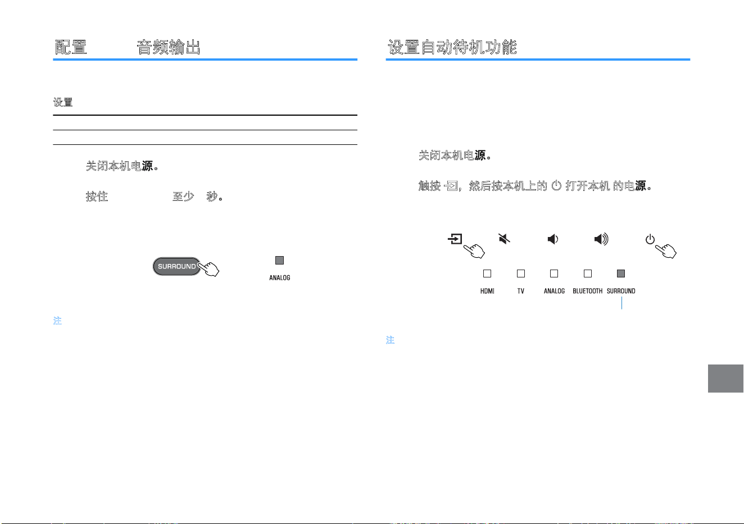Image resolution: width=744 pixels, height=524 pixels.
Task: Click the TV indicator square
Action: coord(521,274)
